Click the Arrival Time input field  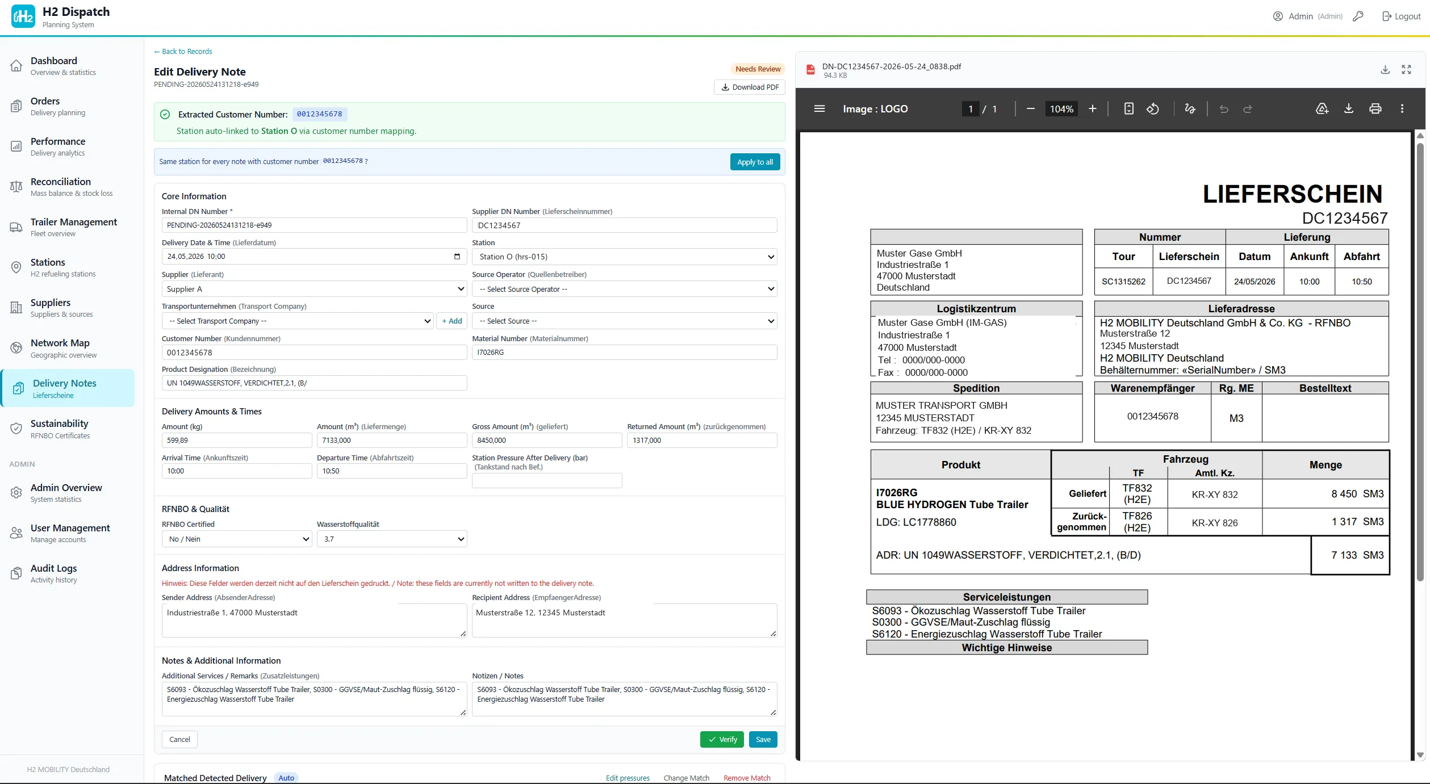click(237, 471)
